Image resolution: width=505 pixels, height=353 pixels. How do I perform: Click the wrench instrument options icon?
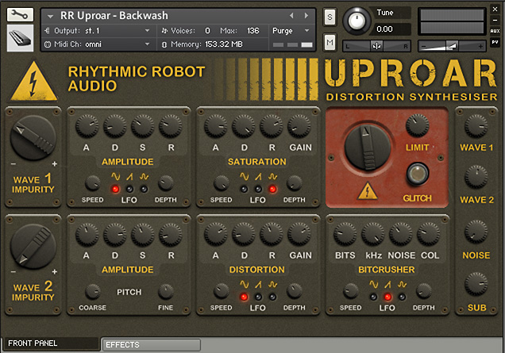(20, 14)
